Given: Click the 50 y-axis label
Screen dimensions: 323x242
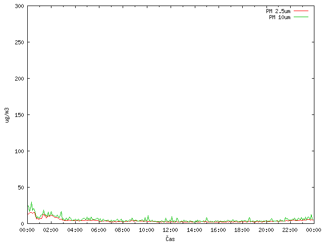Looking at the screenshot, I should 21,188.
